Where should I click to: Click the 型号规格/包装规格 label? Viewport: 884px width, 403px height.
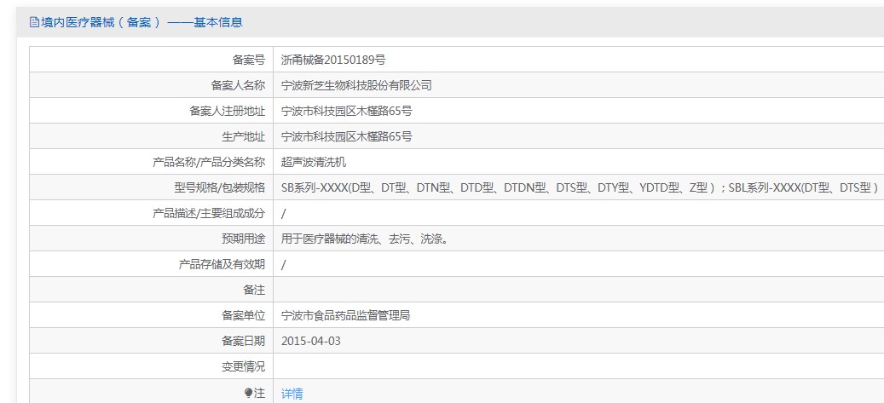click(219, 187)
